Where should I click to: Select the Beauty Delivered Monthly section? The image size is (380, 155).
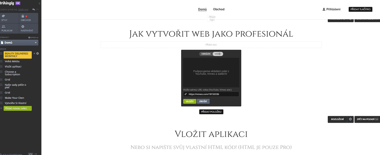[x=18, y=55]
